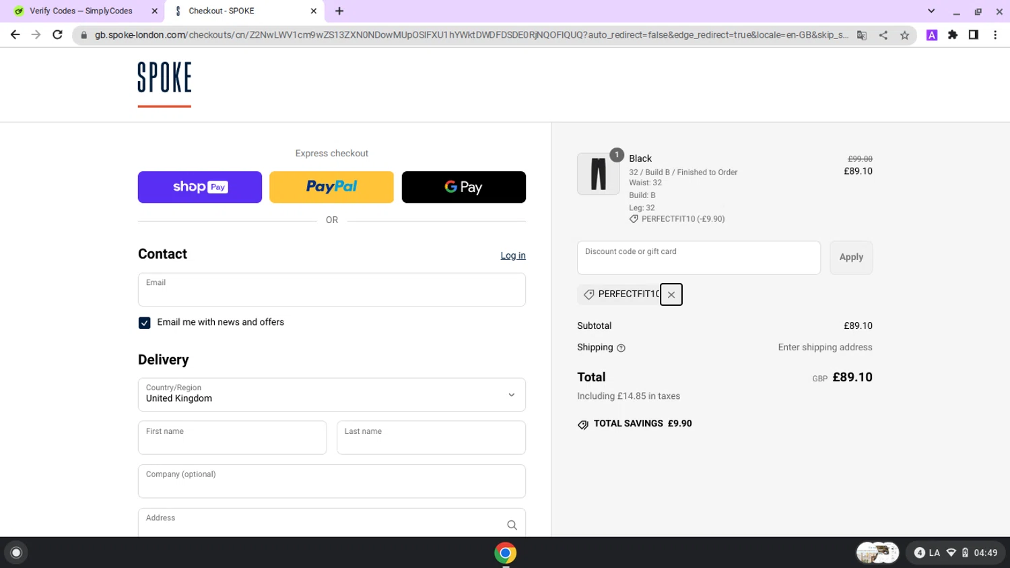The height and width of the screenshot is (568, 1010).
Task: Open the extensions puzzle icon
Action: point(953,35)
